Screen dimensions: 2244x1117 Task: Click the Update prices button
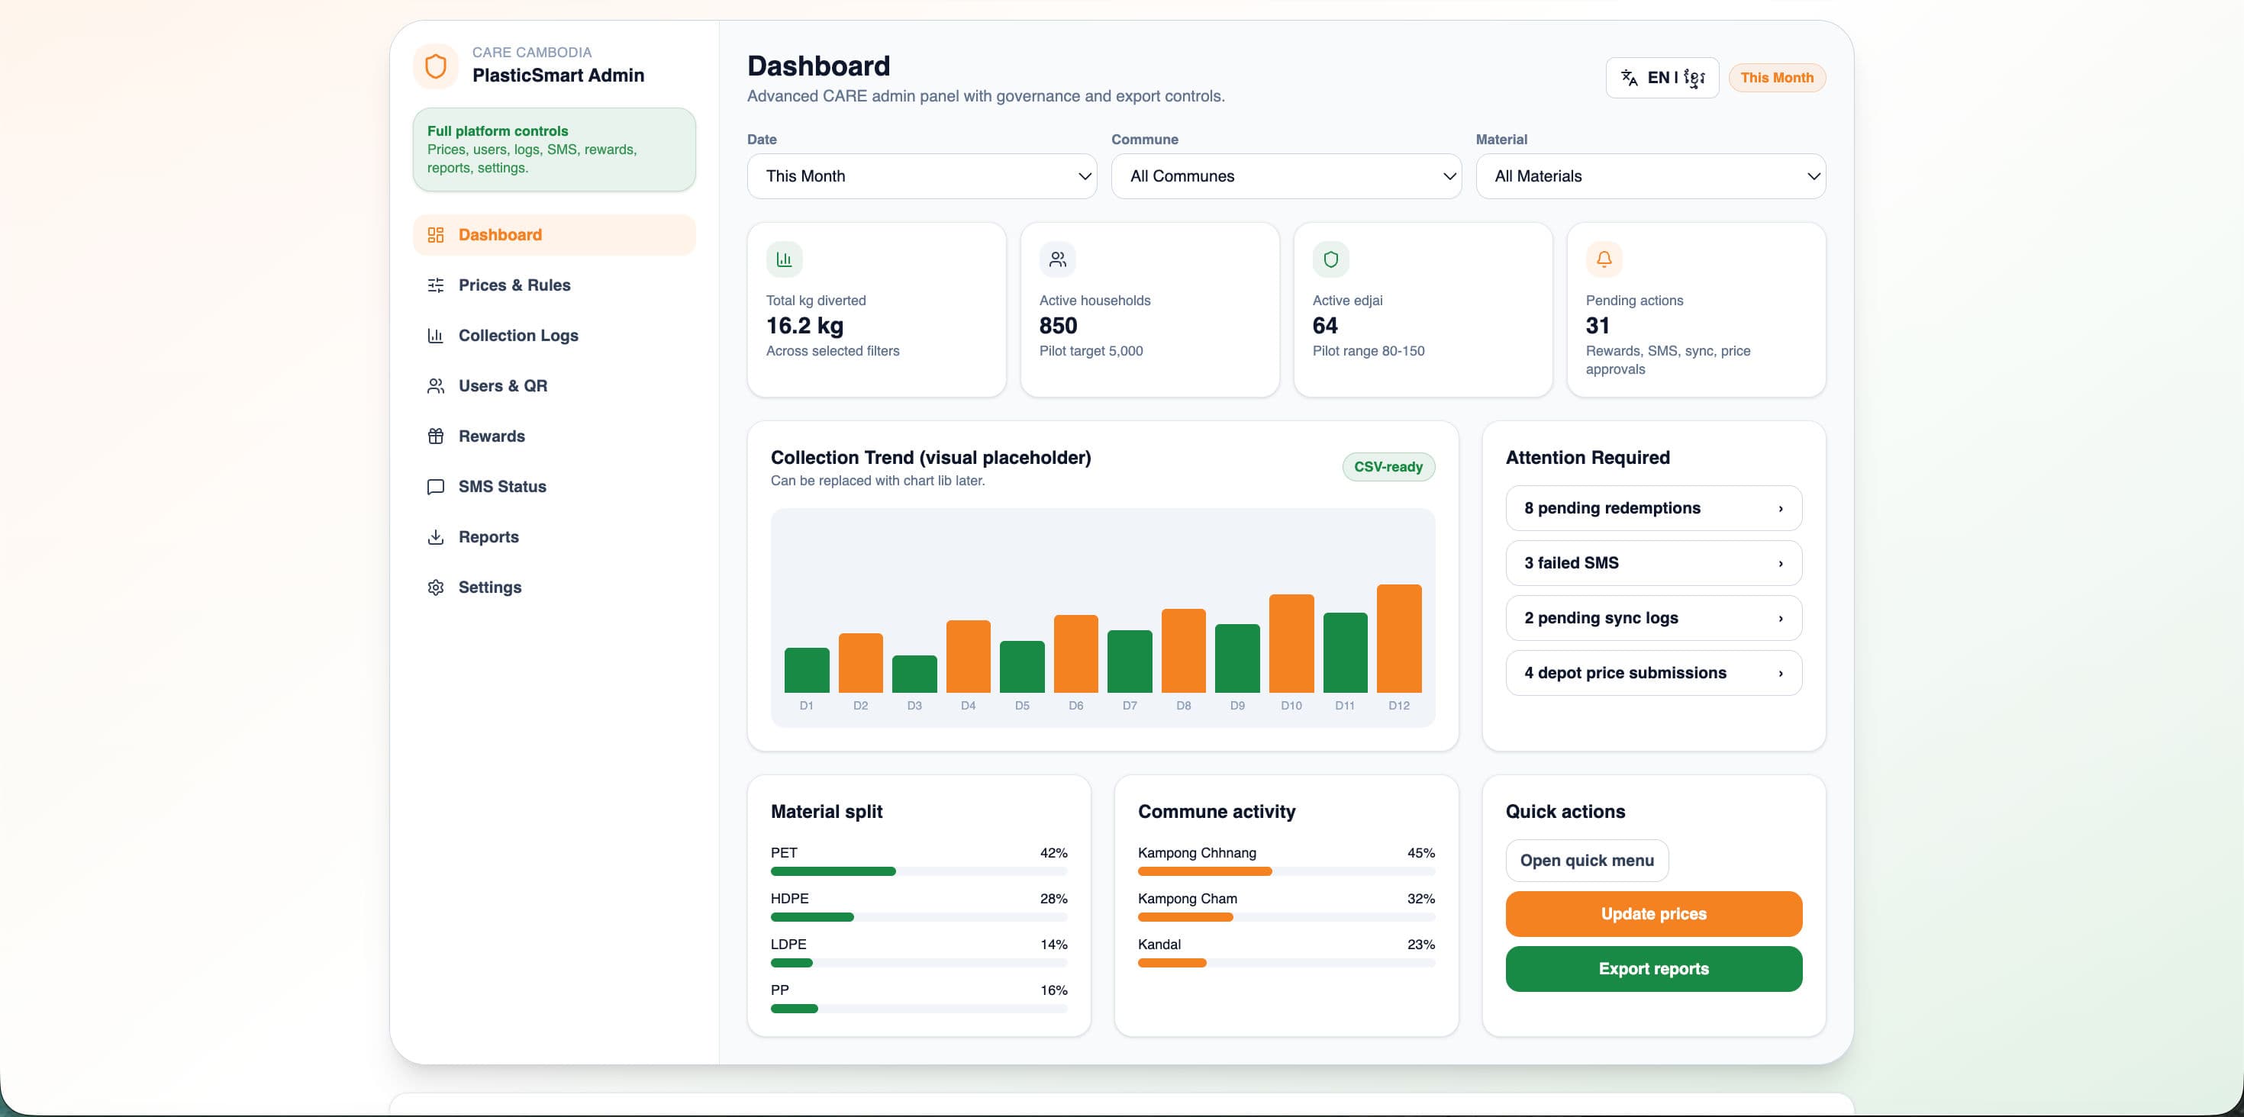1653,914
